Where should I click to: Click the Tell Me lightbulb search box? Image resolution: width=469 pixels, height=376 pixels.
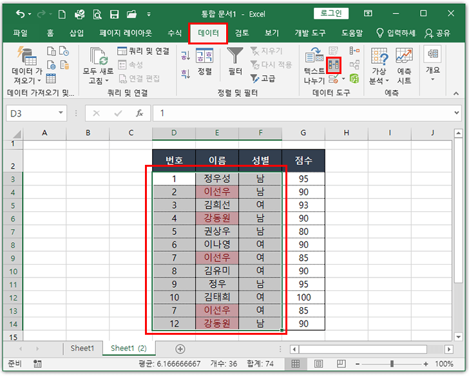(x=396, y=33)
